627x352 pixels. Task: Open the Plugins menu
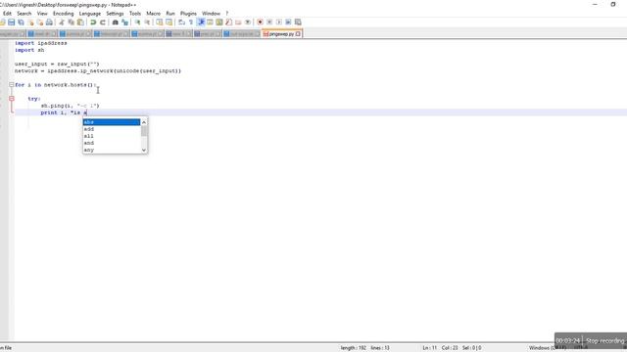(x=188, y=14)
